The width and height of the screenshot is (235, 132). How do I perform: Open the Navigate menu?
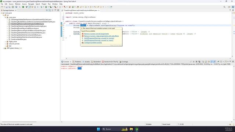pyautogui.click(x=31, y=4)
